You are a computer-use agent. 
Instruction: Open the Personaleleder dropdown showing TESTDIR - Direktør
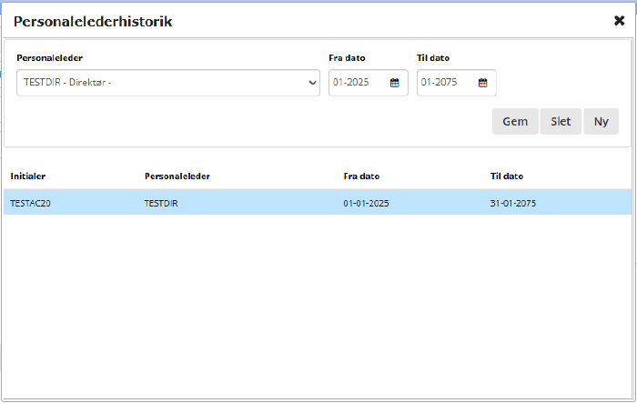168,83
